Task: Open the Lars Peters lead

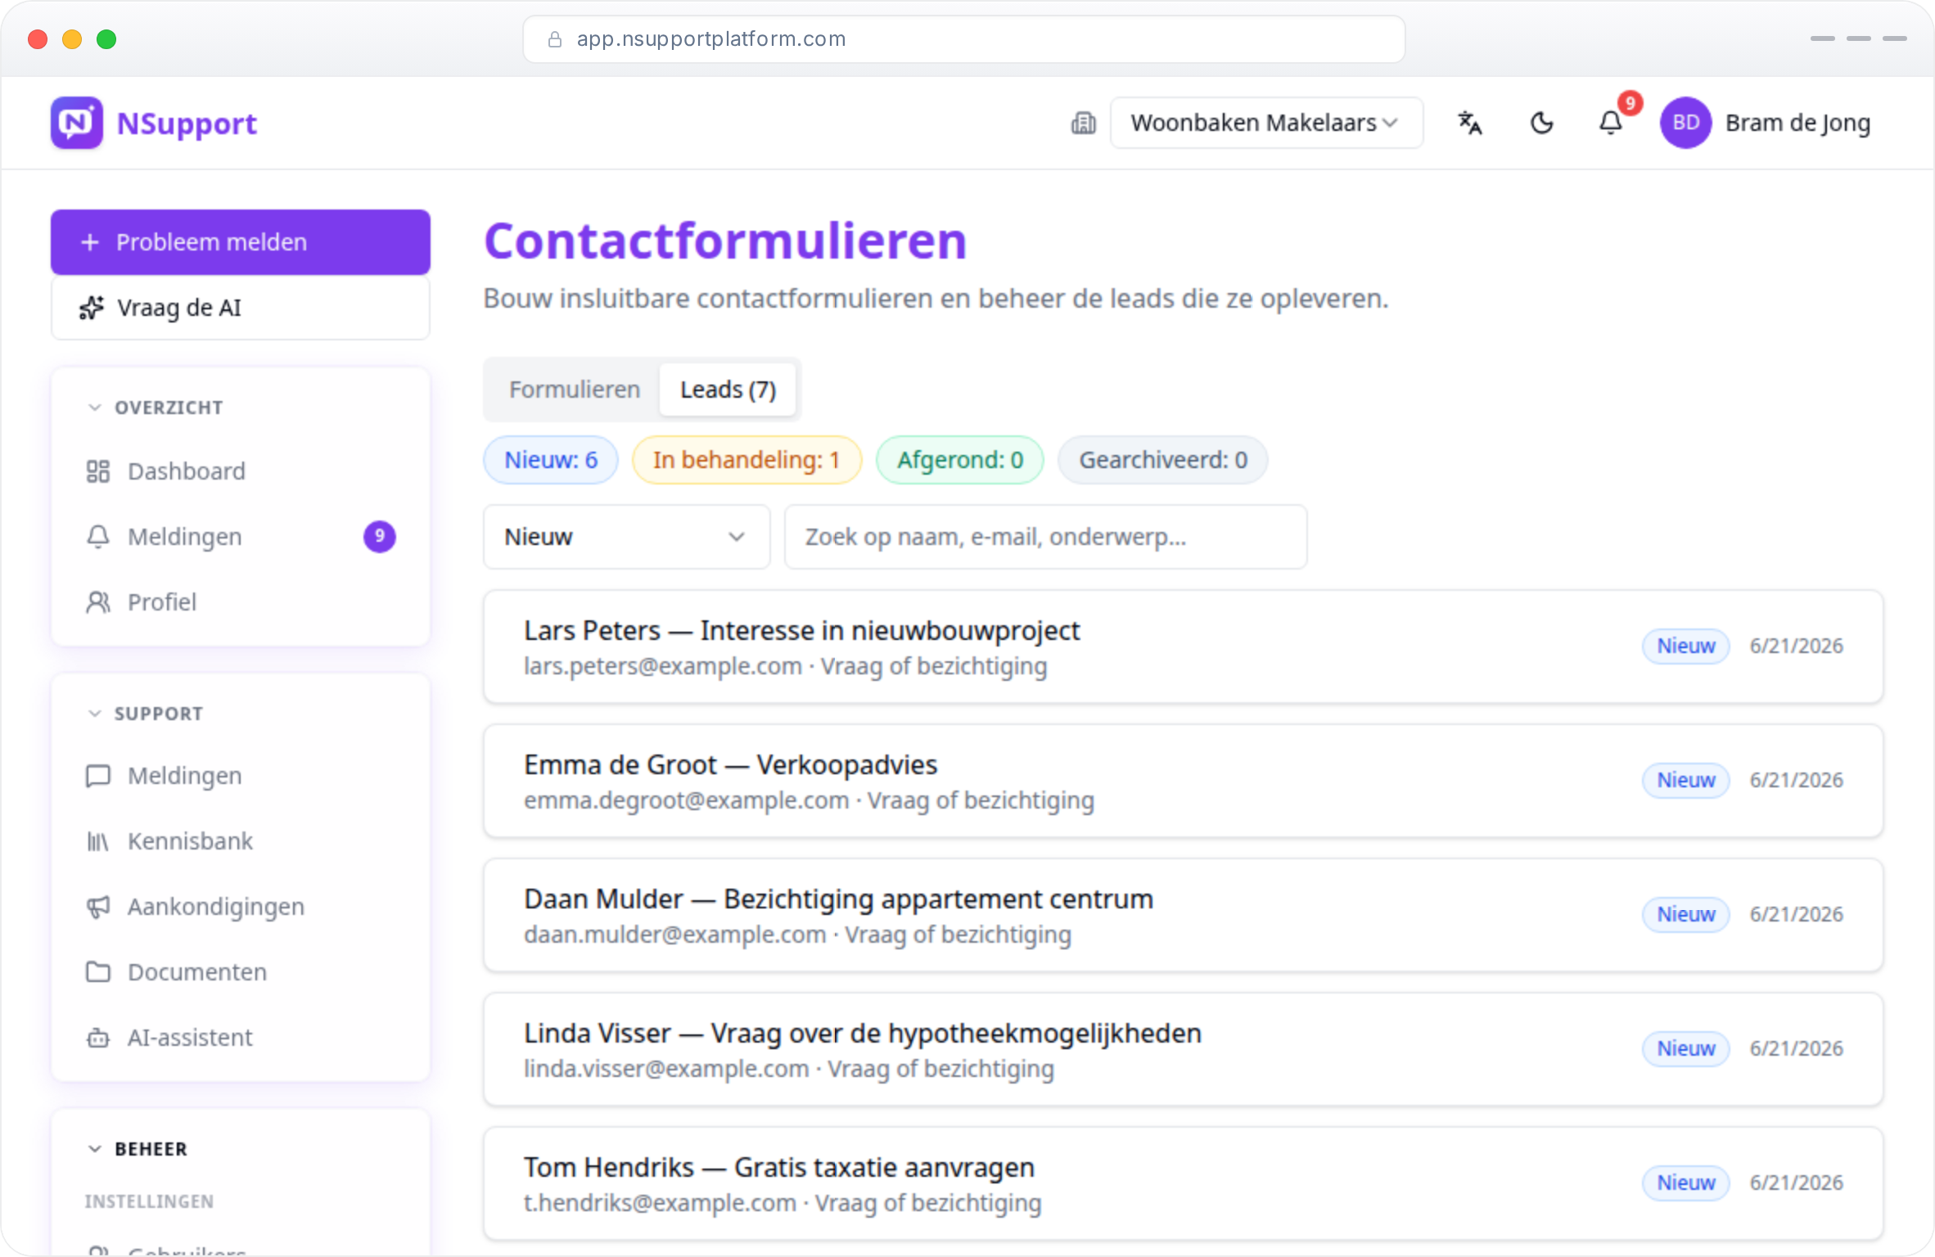Action: tap(1184, 647)
